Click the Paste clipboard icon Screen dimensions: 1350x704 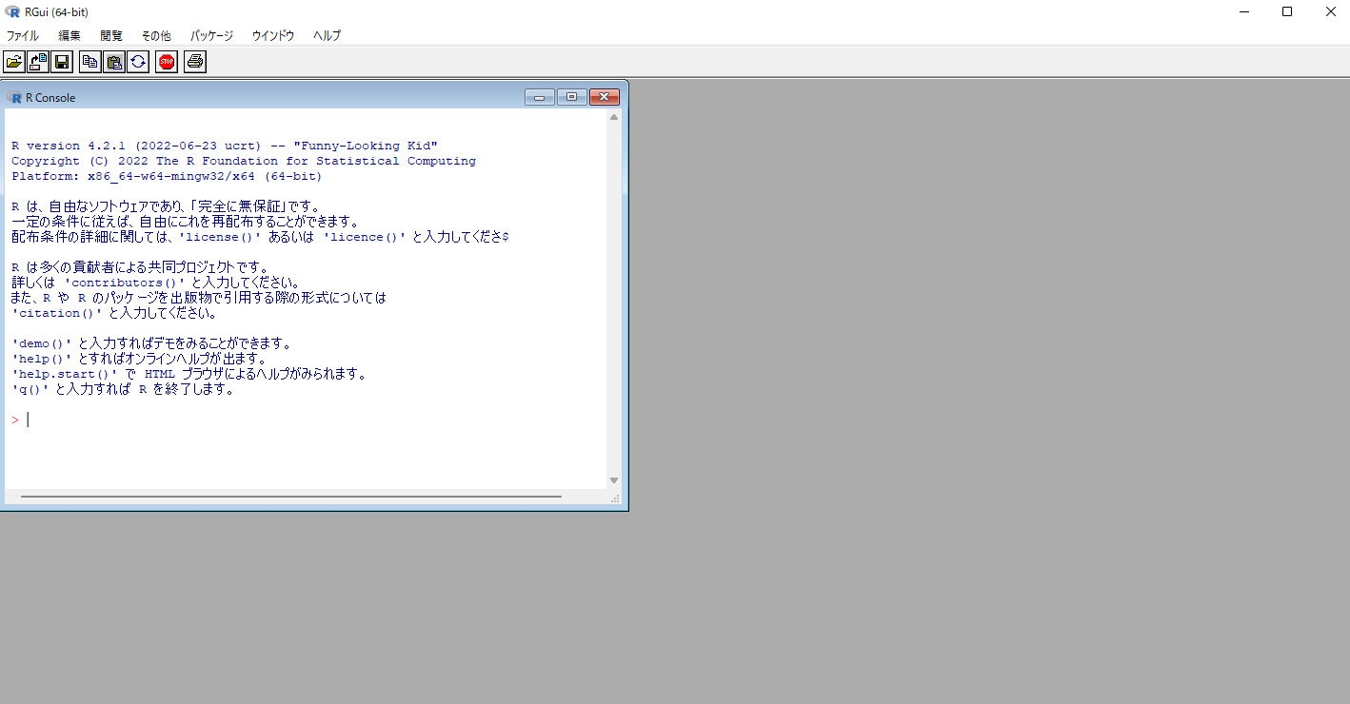(114, 62)
